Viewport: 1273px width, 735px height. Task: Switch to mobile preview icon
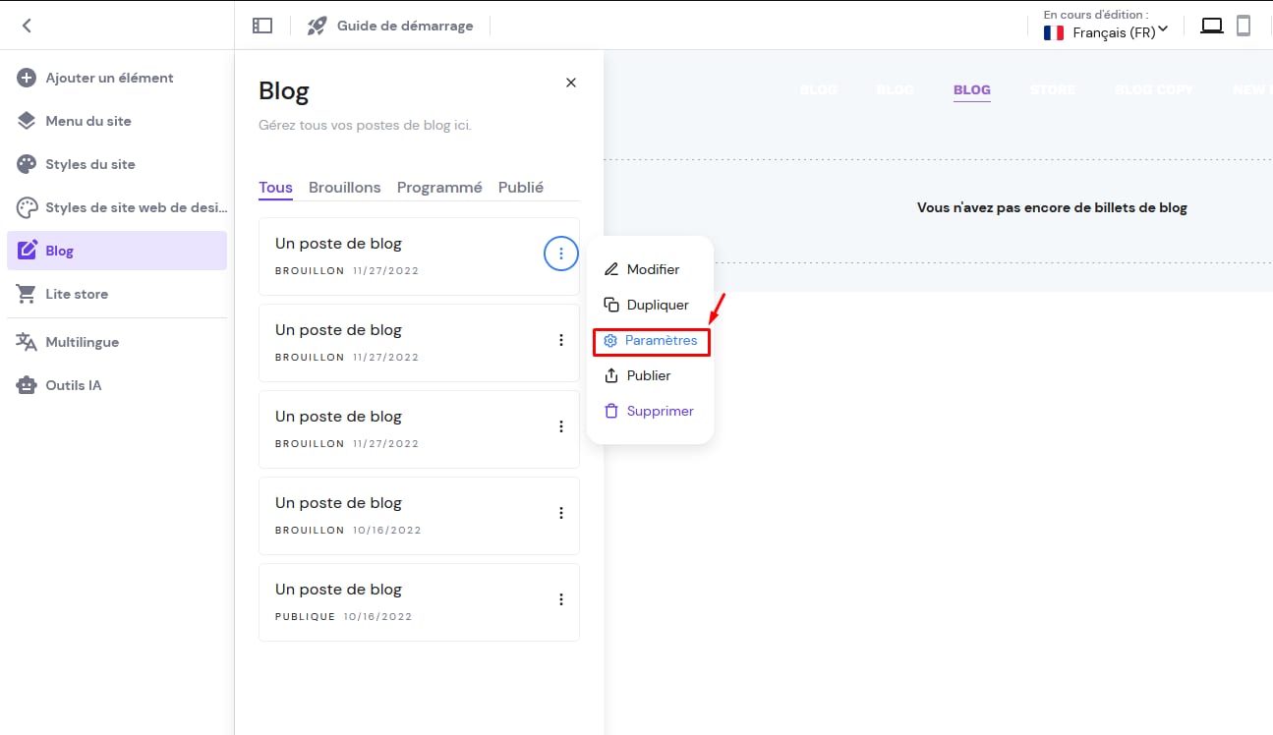click(1244, 26)
